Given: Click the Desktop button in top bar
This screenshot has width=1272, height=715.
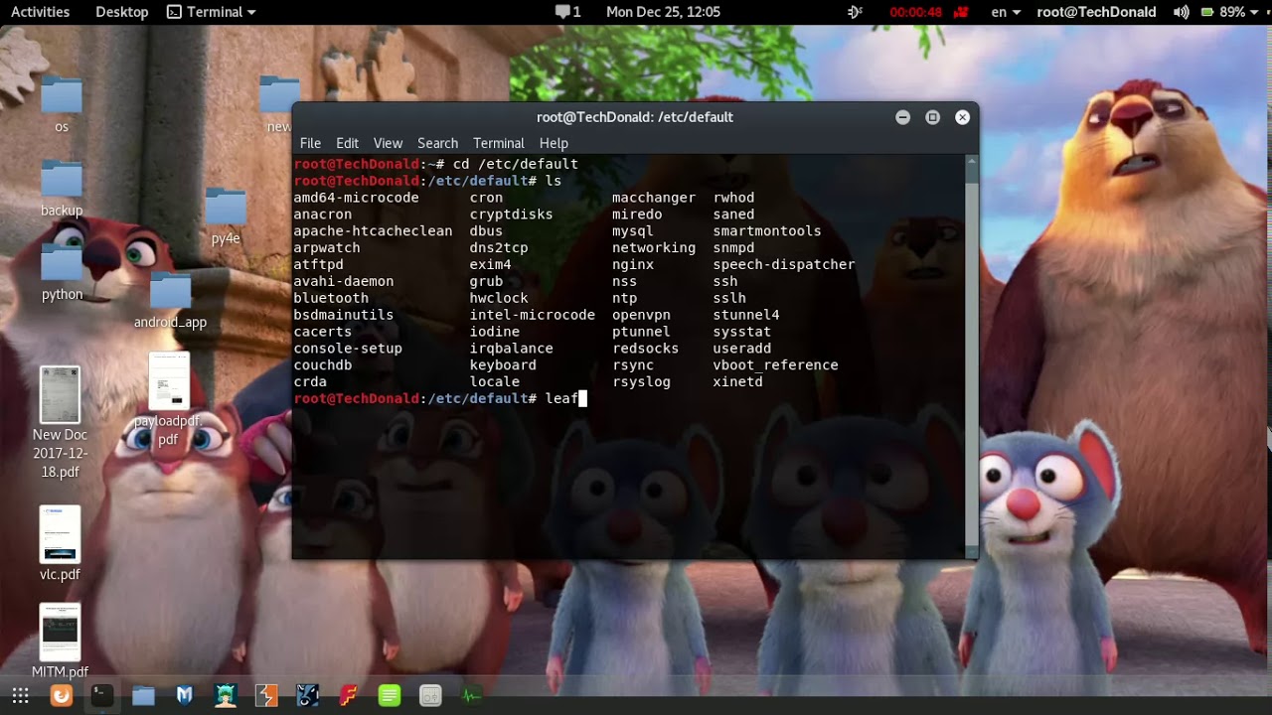Looking at the screenshot, I should (121, 12).
